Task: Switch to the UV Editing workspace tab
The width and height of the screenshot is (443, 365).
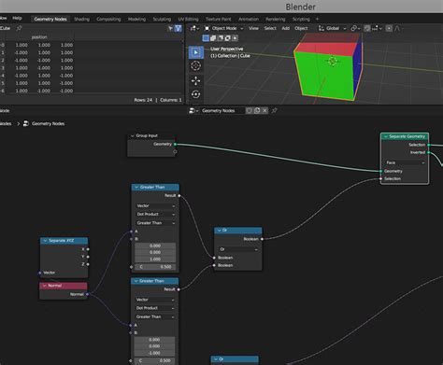Action: (x=188, y=19)
